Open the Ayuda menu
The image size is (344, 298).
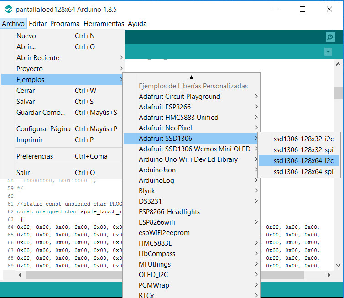pos(137,24)
